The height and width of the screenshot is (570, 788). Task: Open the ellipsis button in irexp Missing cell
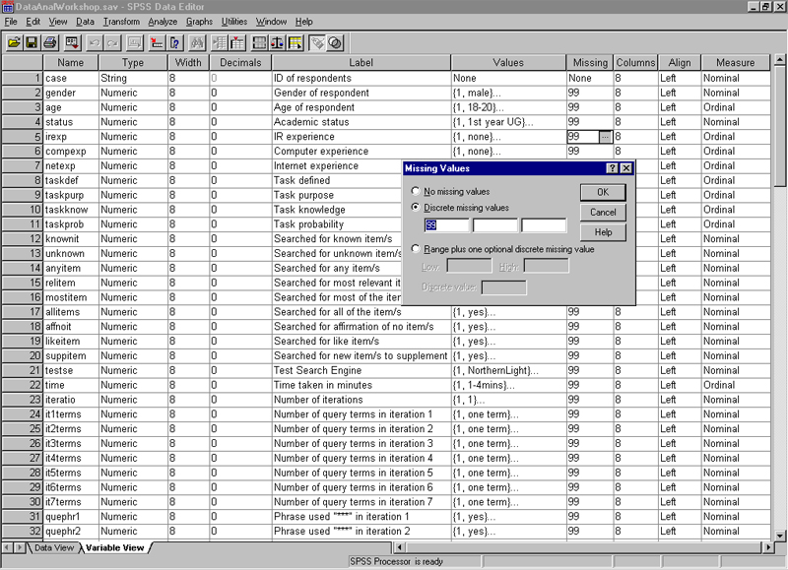[605, 137]
